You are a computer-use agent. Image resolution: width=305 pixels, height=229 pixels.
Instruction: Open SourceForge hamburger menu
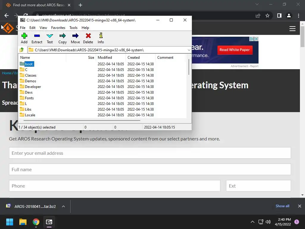click(292, 29)
